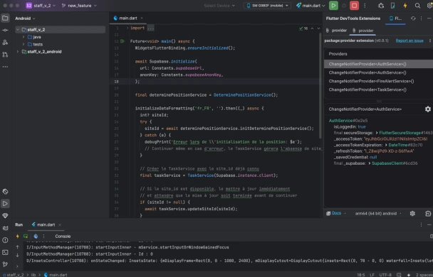
Task: Expand the _accessTokenExpiration property
Action: (386, 145)
